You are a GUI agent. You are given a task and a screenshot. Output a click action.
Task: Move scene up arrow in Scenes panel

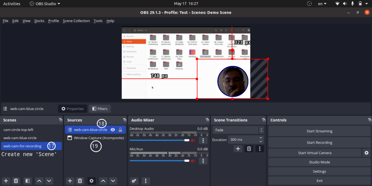pyautogui.click(x=39, y=181)
